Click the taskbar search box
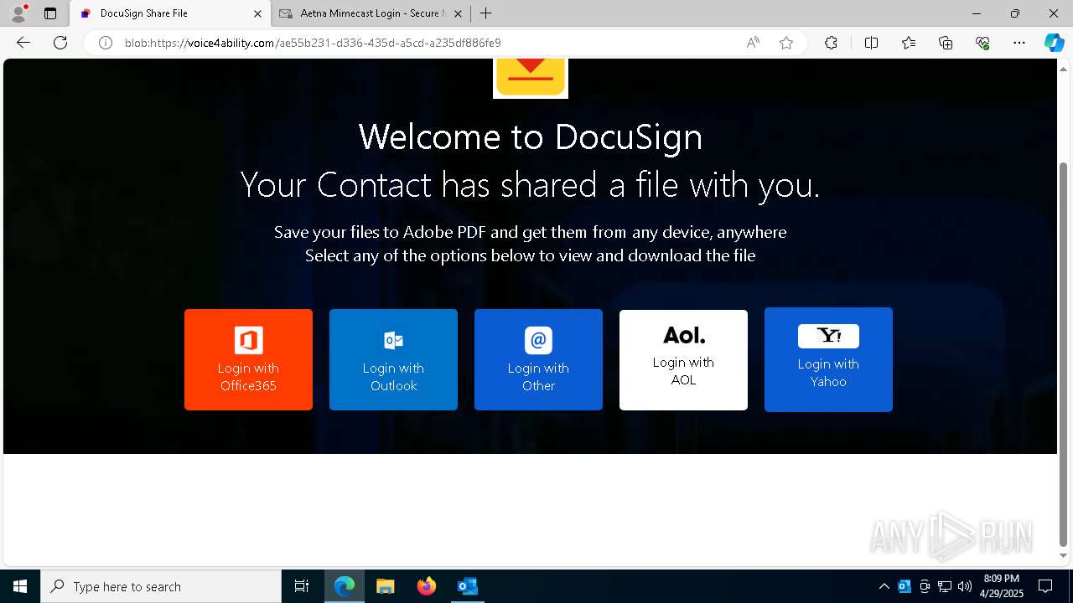Image resolution: width=1073 pixels, height=603 pixels. point(161,586)
